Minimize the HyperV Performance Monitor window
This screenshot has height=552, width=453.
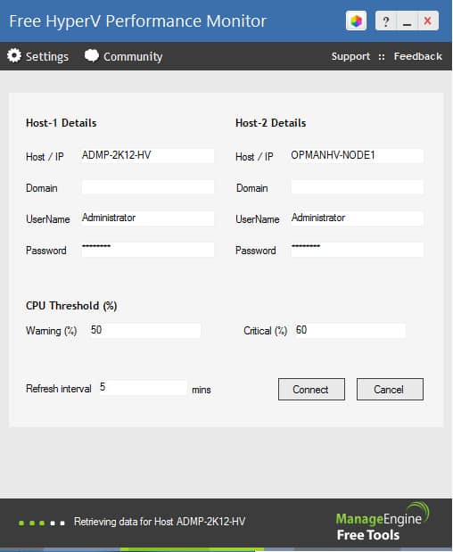[408, 21]
